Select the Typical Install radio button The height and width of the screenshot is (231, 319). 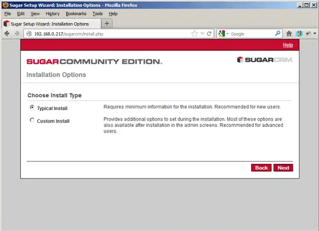coord(32,107)
